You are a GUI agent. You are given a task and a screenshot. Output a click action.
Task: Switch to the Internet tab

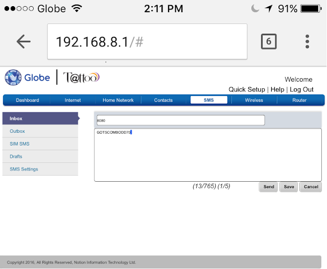(x=73, y=100)
